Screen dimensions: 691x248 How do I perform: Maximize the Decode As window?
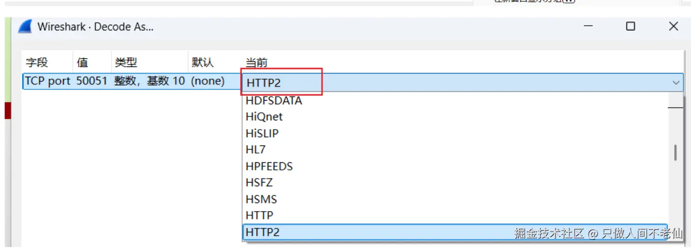tap(631, 26)
